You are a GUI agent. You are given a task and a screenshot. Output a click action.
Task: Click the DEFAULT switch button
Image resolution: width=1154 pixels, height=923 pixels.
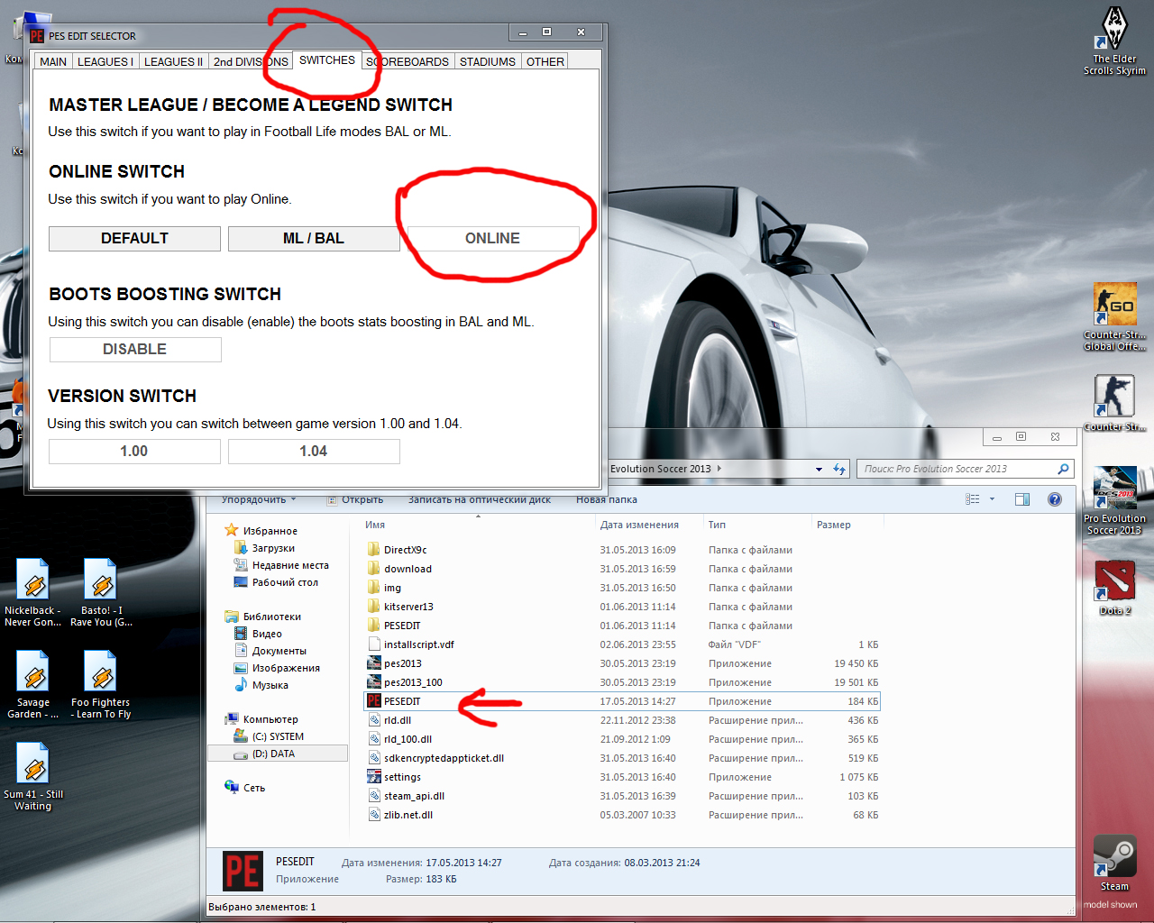point(134,238)
